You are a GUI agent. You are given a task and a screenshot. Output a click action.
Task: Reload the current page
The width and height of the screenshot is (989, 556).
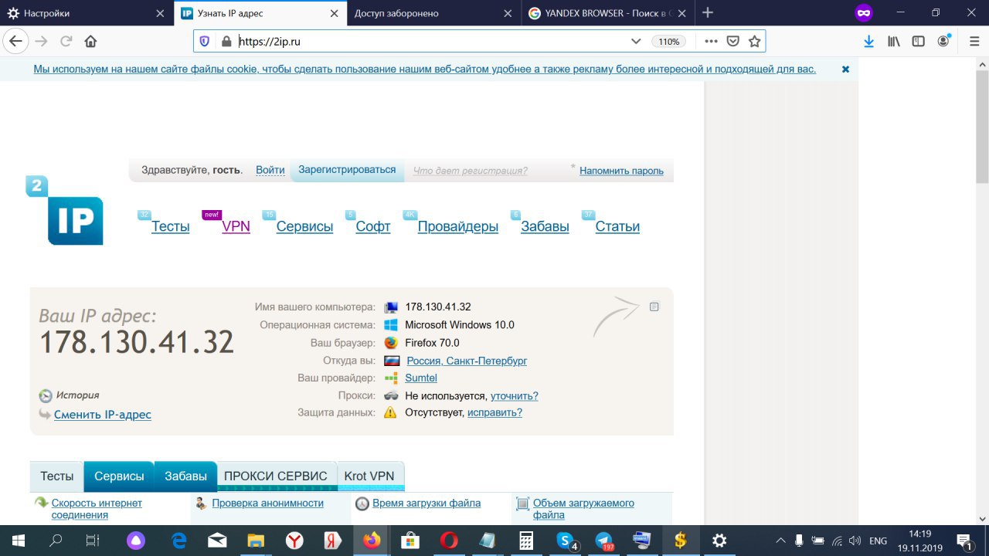coord(66,41)
